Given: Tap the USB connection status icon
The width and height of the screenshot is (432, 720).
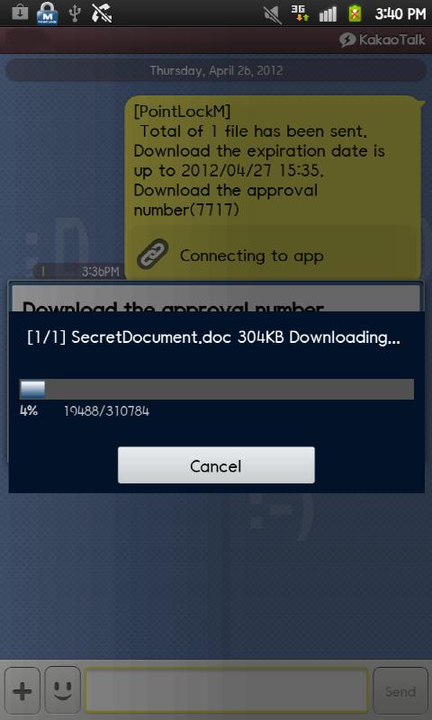Looking at the screenshot, I should pos(75,13).
